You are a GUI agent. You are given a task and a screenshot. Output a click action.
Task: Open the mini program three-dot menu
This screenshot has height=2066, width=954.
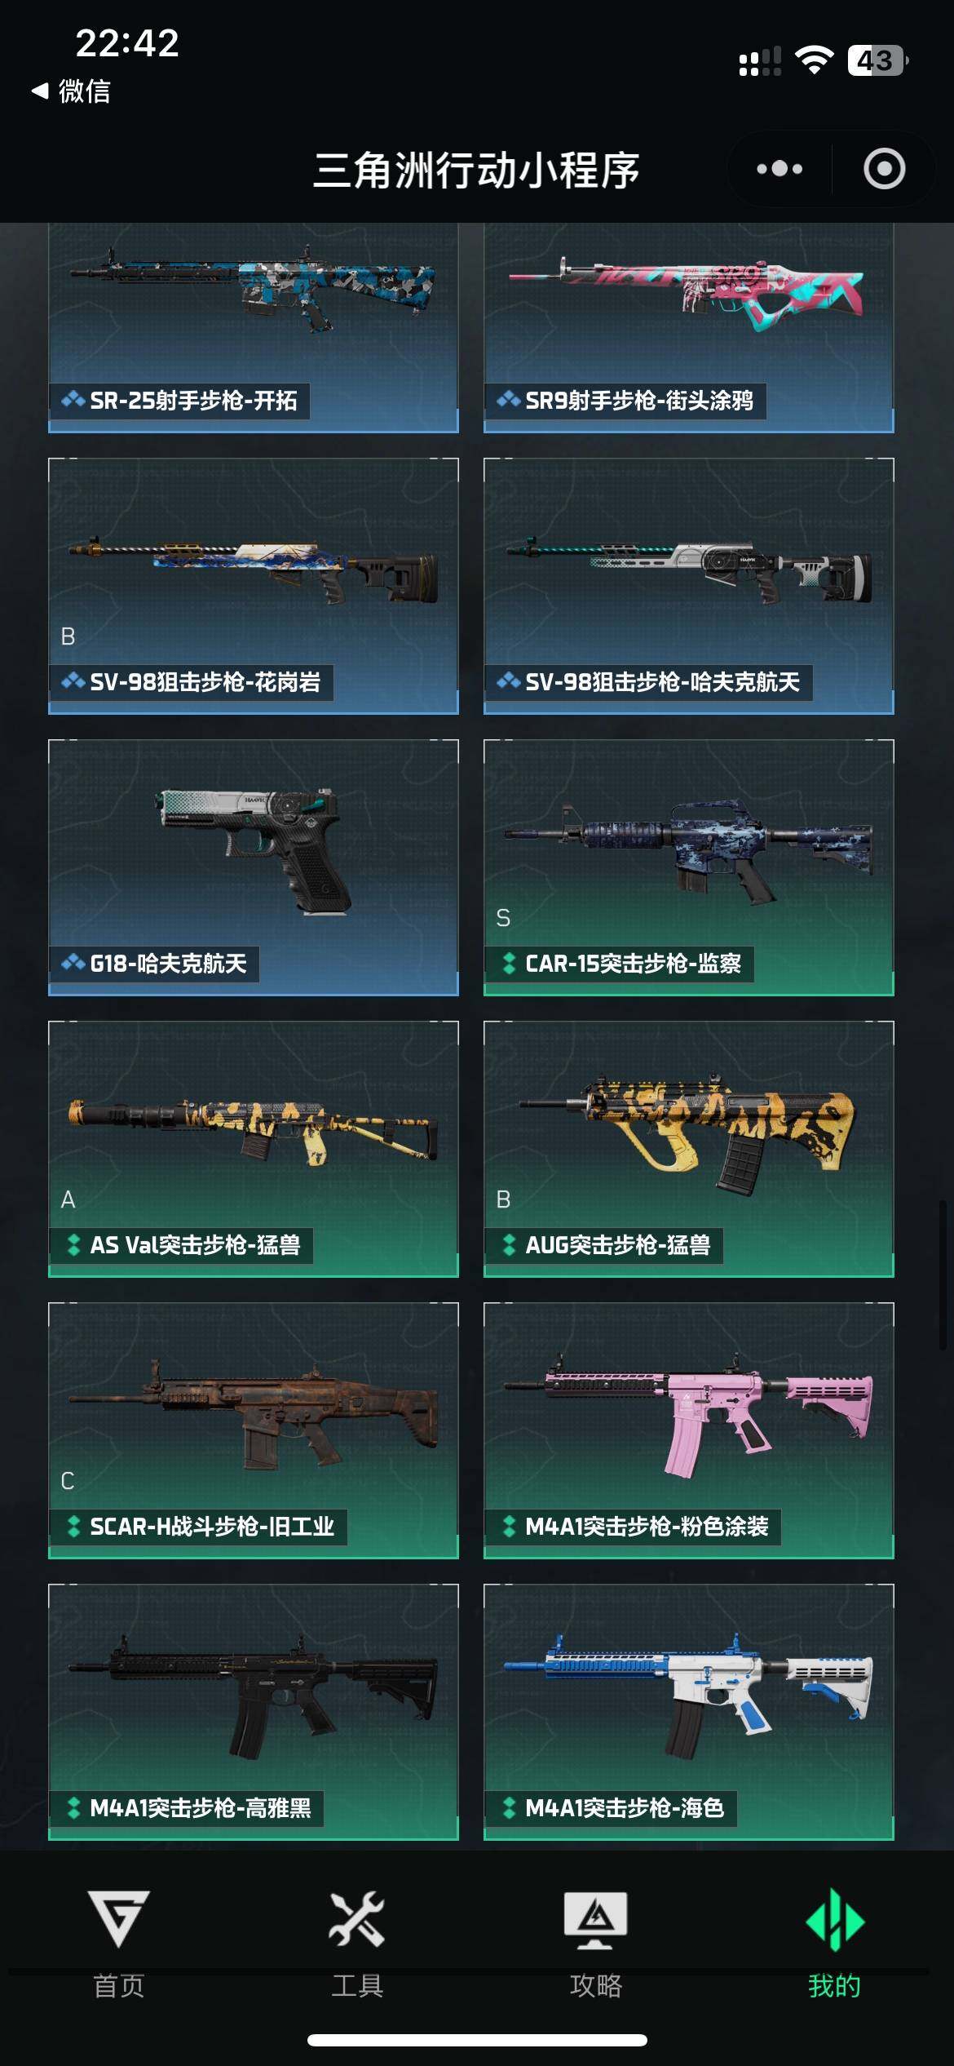pos(780,169)
